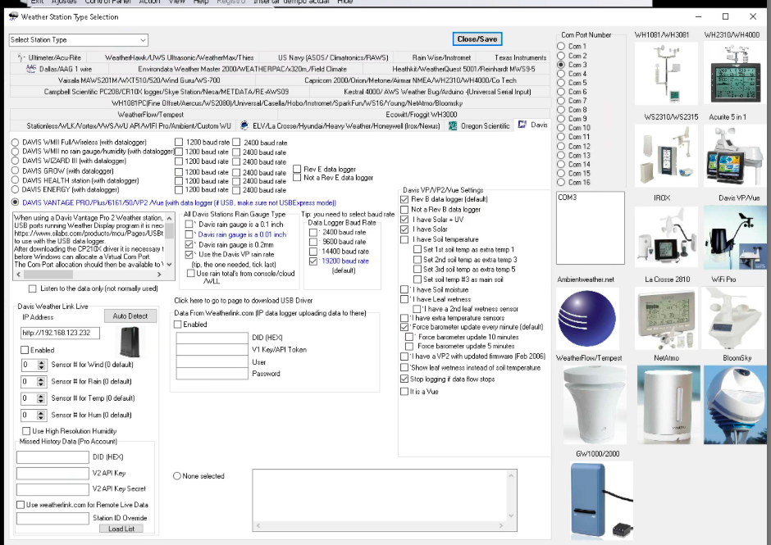Click the V1 Key/API Token field
Viewport: 771px width, 545px height.
212,349
